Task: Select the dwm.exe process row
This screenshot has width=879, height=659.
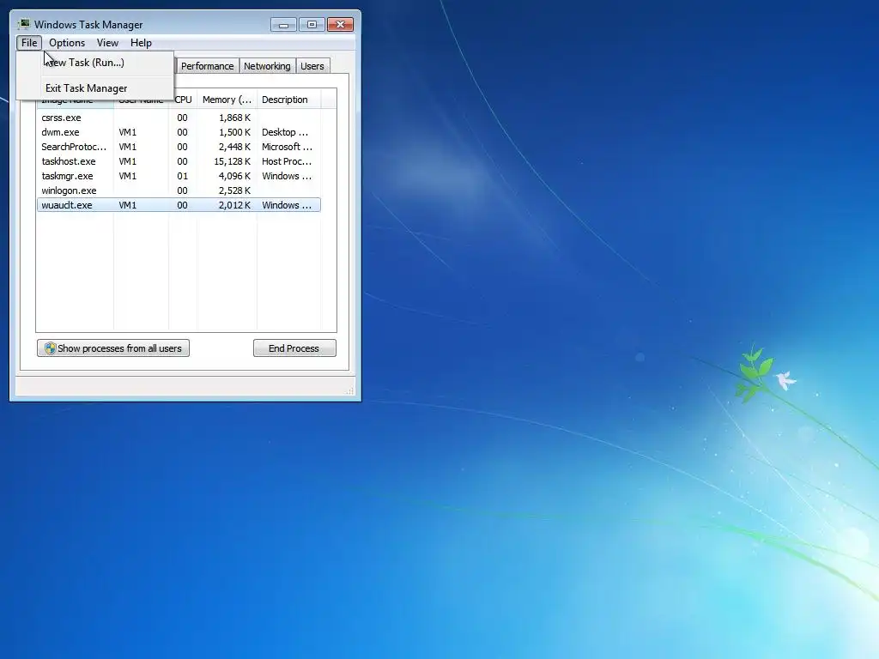Action: 179,132
